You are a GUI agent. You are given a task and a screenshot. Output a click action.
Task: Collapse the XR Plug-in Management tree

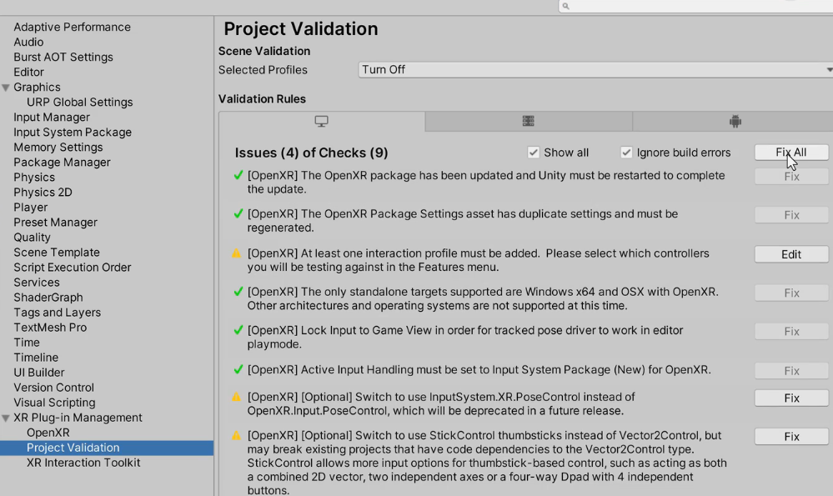point(6,417)
